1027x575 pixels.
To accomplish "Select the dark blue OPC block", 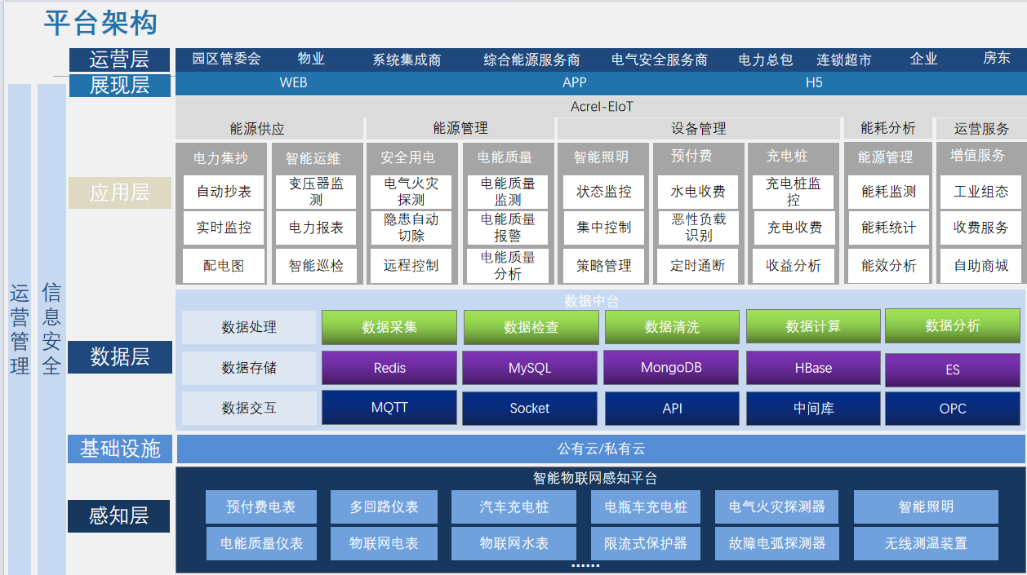I will click(x=953, y=409).
